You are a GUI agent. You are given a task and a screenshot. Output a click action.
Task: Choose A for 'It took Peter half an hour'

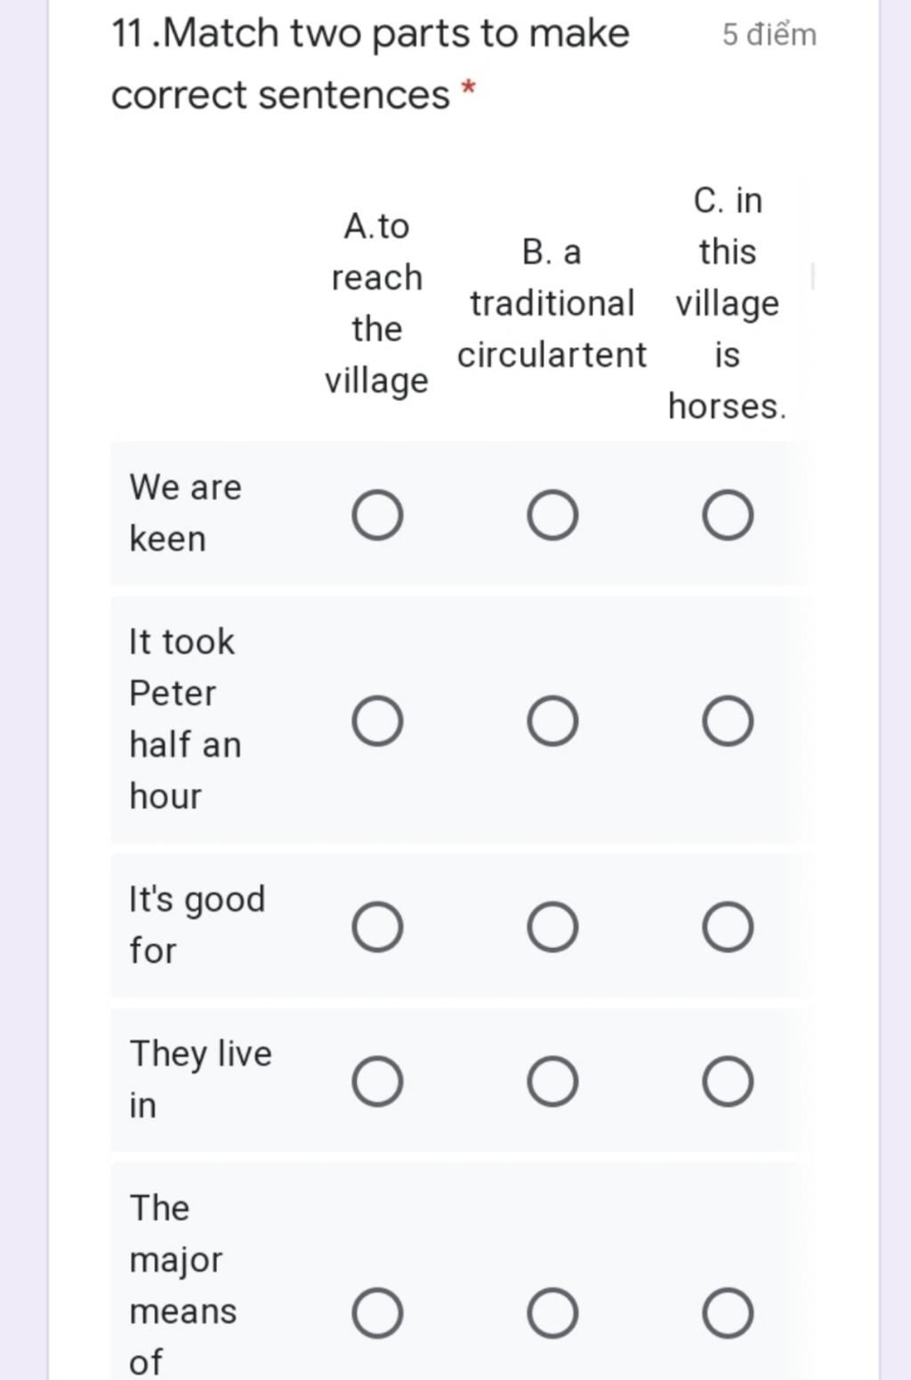377,720
